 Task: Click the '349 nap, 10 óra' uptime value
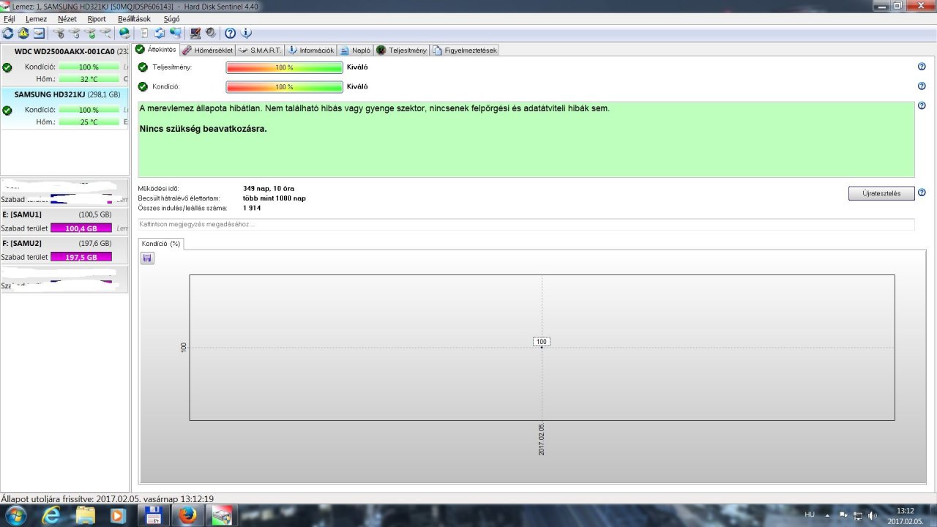pyautogui.click(x=269, y=189)
